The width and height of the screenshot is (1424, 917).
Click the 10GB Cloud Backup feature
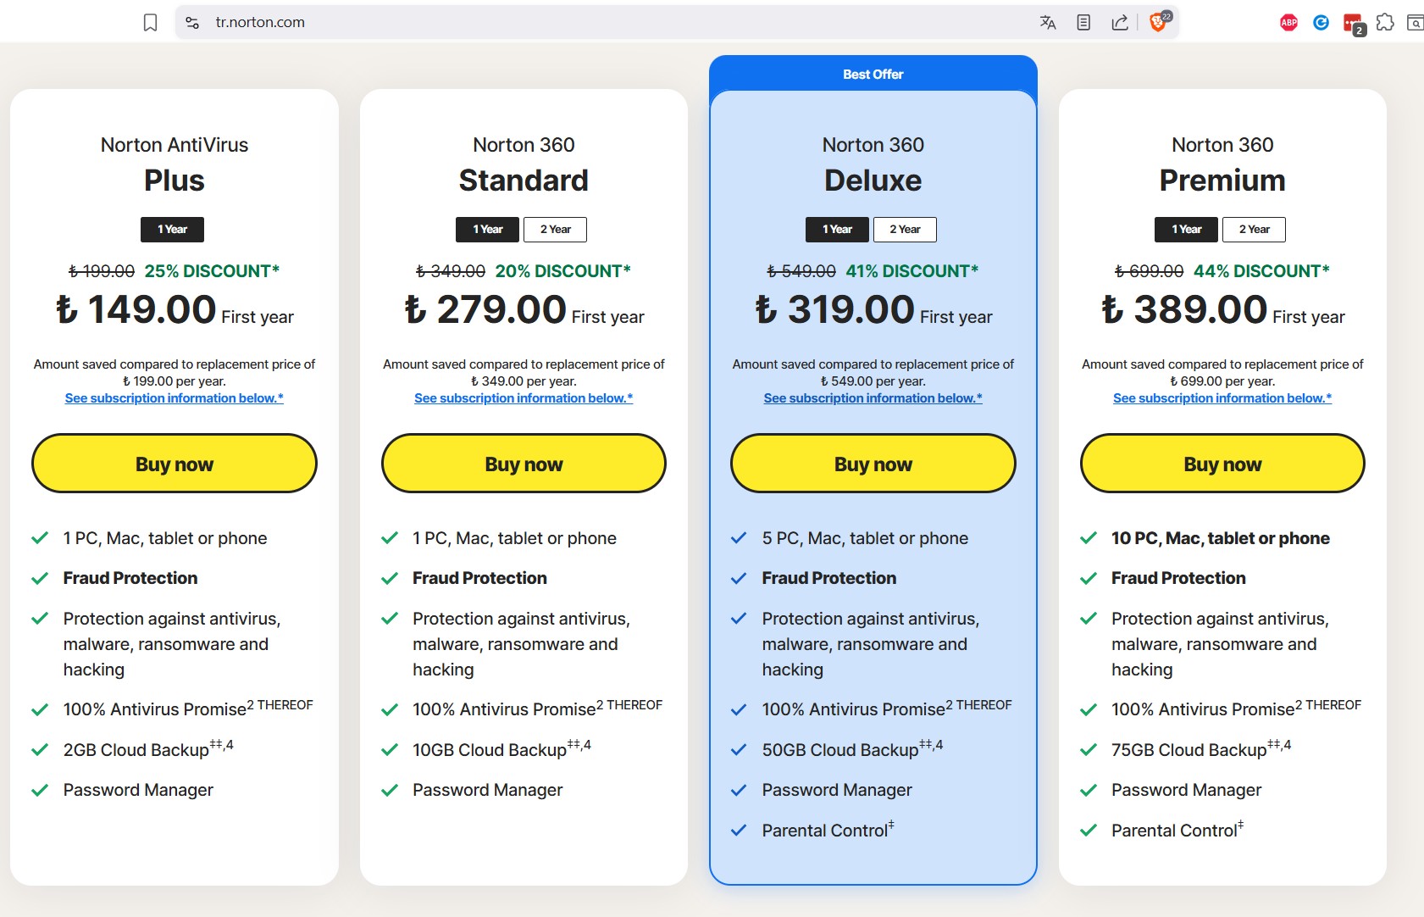[x=501, y=748]
